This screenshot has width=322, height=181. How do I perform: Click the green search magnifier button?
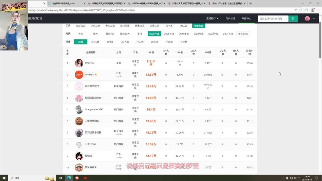(293, 19)
